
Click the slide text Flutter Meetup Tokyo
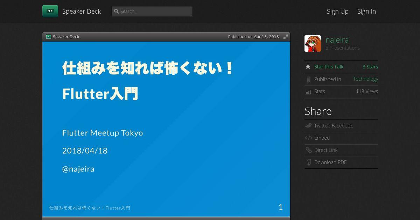click(x=103, y=133)
